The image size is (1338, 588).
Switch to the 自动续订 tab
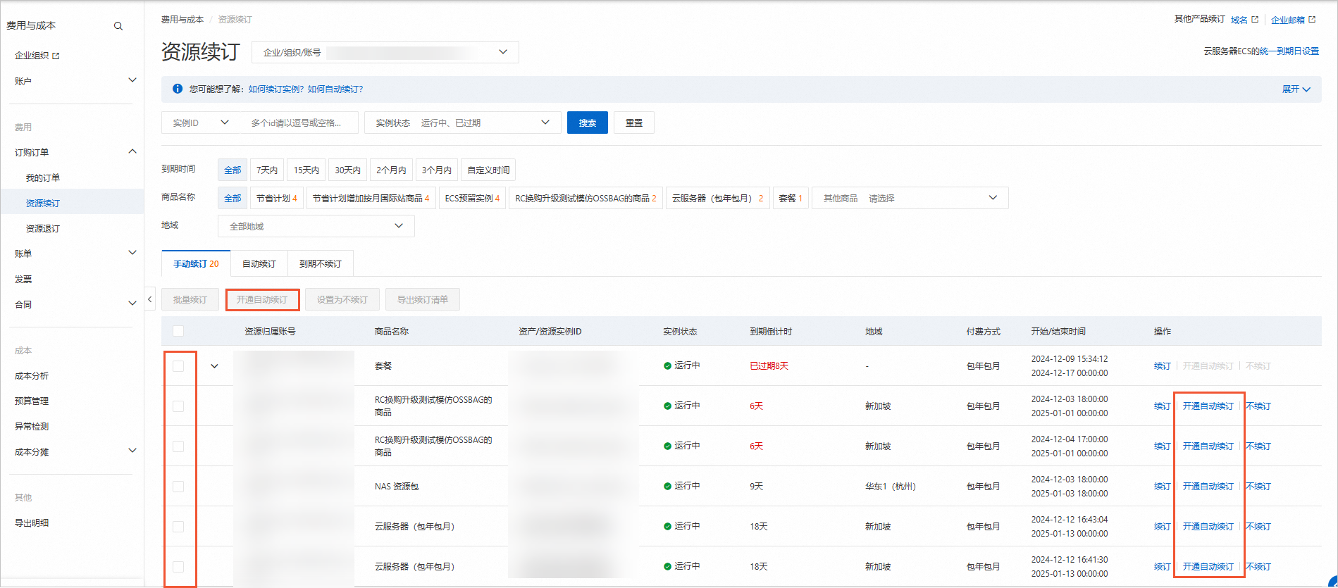259,264
